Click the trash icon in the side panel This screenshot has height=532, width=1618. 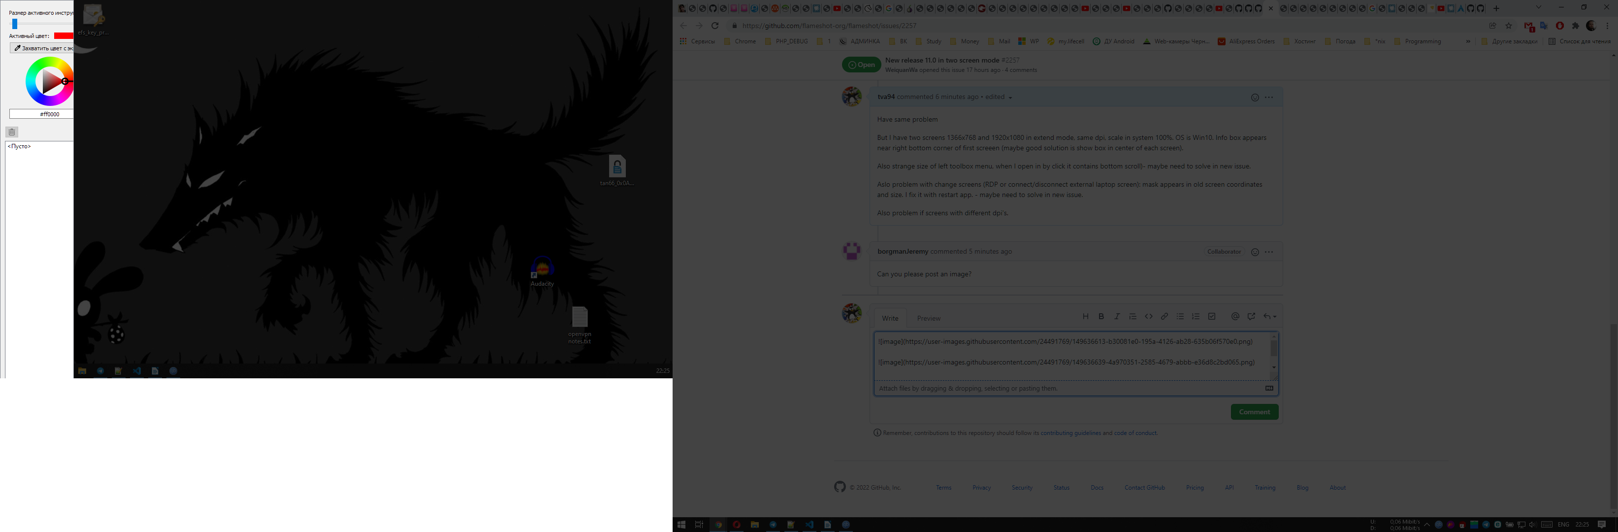(11, 132)
